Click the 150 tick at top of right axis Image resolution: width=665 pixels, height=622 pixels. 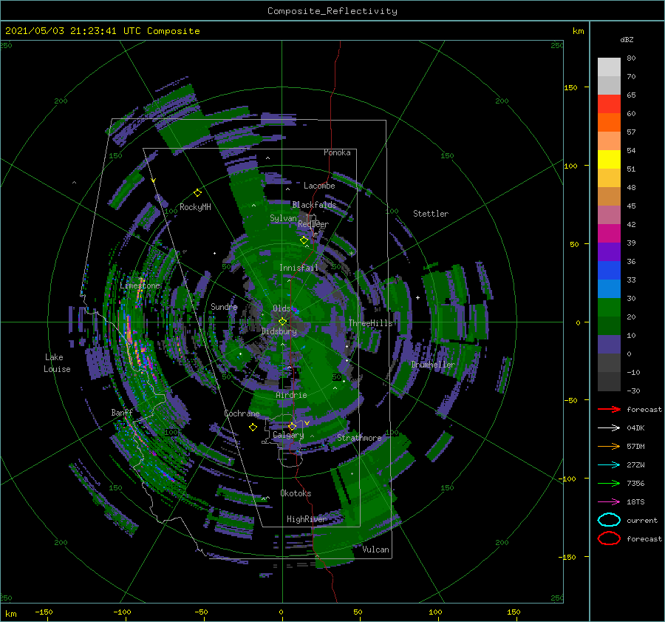click(570, 87)
